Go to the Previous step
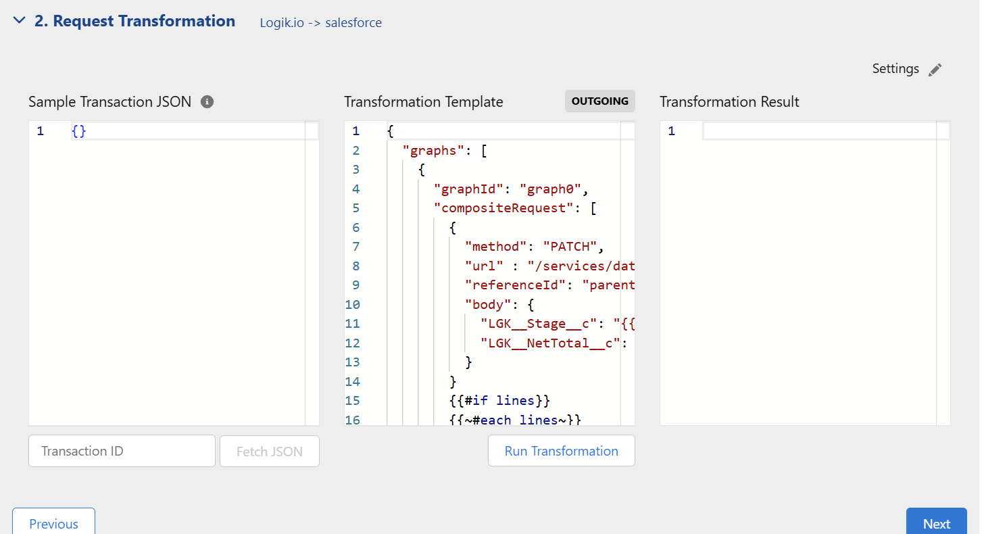 coord(53,523)
